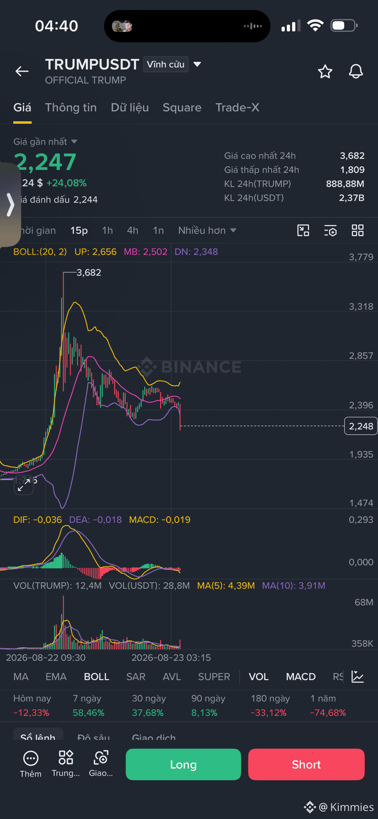This screenshot has height=819, width=378.
Task: Tap the 1 năm -74,68% performance
Action: pyautogui.click(x=328, y=705)
